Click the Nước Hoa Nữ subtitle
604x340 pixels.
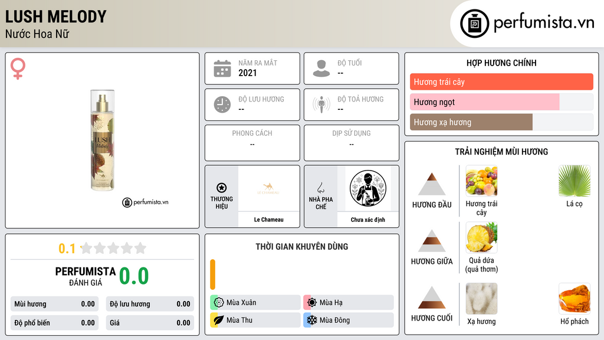click(37, 34)
